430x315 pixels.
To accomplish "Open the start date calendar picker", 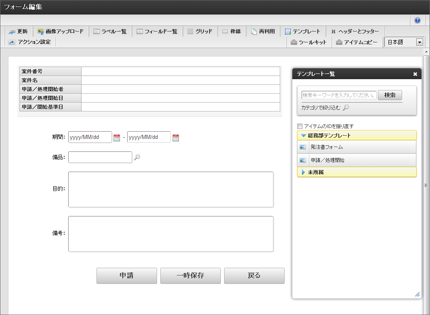I will (x=117, y=138).
